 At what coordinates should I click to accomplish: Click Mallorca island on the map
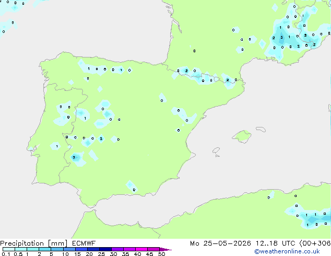242,136
